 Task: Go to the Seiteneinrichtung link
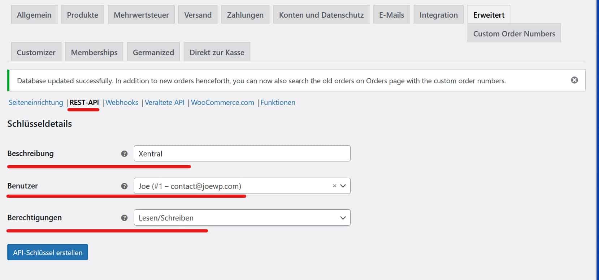click(x=36, y=102)
